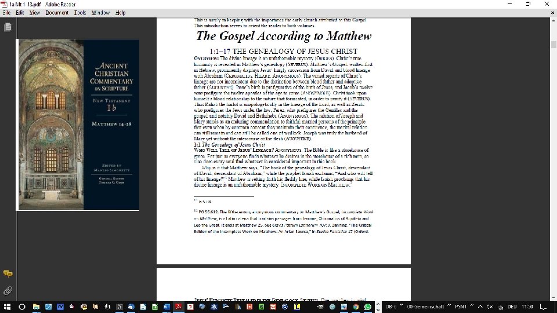Open the green spreadsheet taskbar icon
This screenshot has height=313, width=557.
[x=155, y=307]
